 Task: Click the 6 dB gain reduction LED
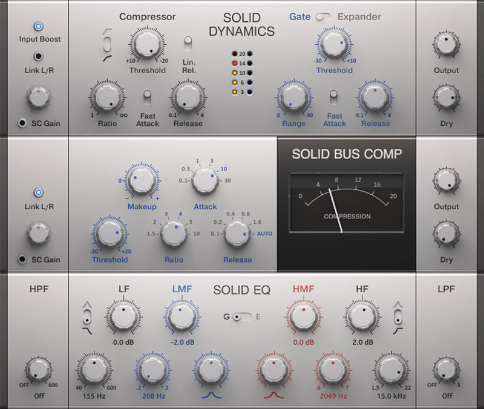pos(235,82)
